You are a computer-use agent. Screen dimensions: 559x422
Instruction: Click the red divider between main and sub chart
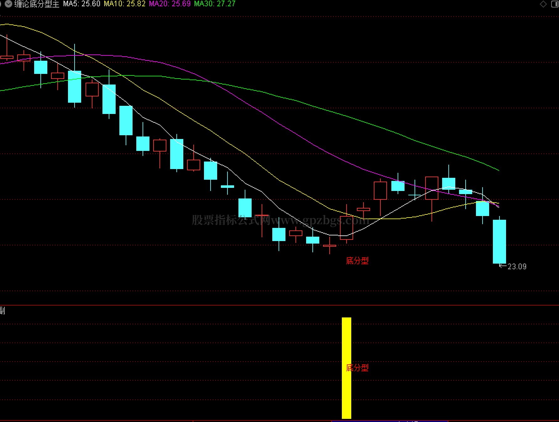tap(279, 305)
